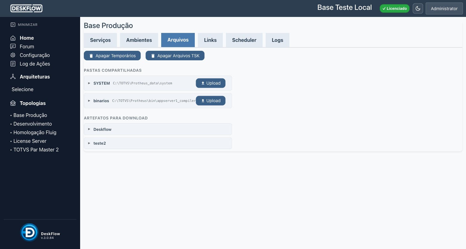Click the Arquiteturas network icon
The height and width of the screenshot is (249, 466).
(x=13, y=77)
